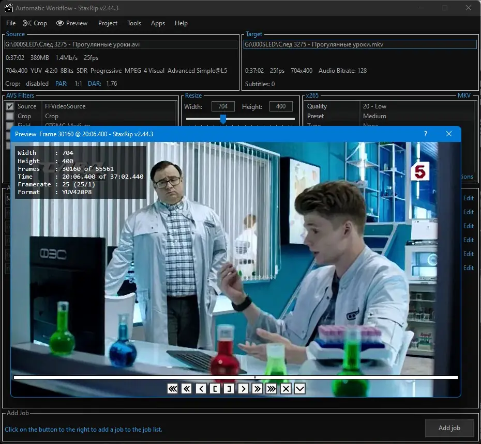
Task: Set cut range end with right bracket
Action: pos(229,389)
